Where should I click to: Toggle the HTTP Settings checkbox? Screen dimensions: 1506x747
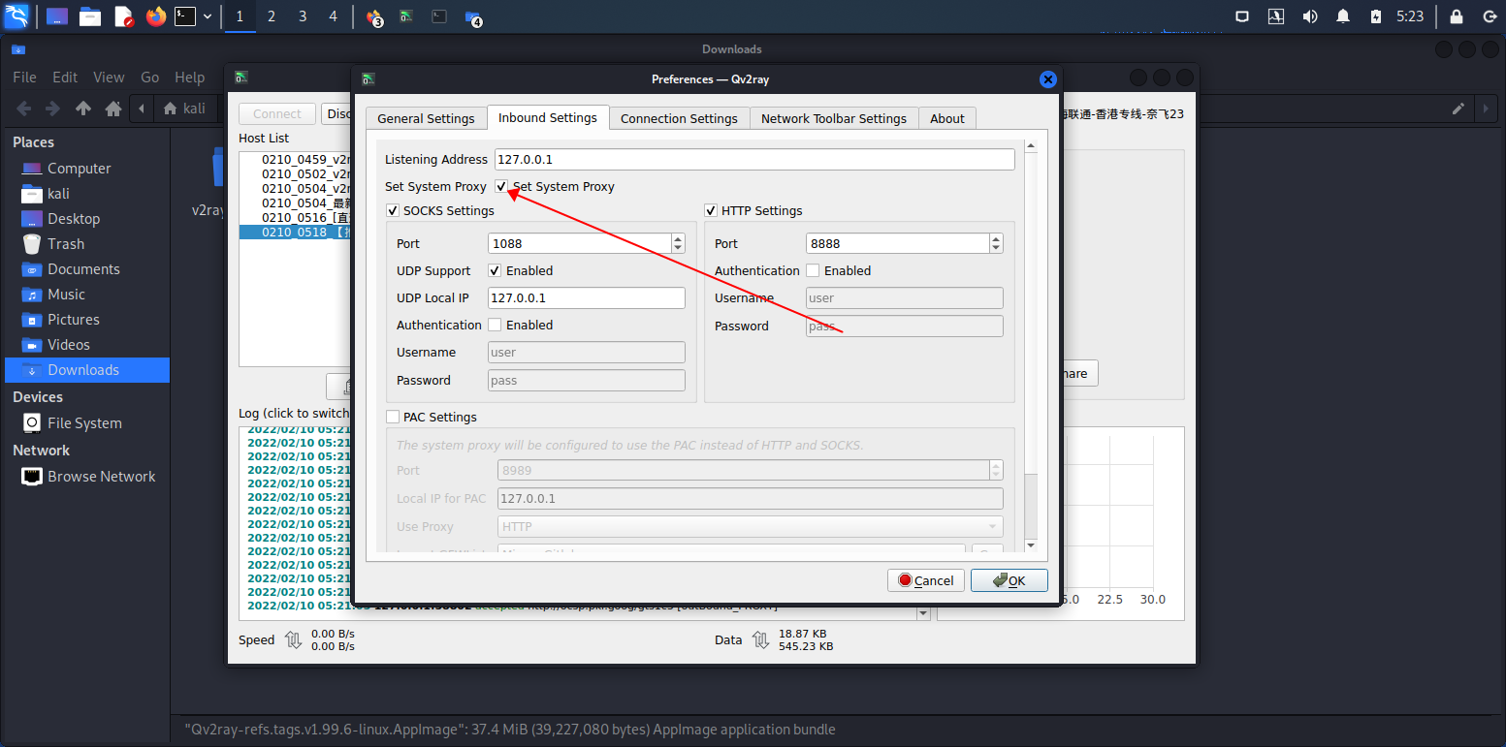click(x=711, y=210)
